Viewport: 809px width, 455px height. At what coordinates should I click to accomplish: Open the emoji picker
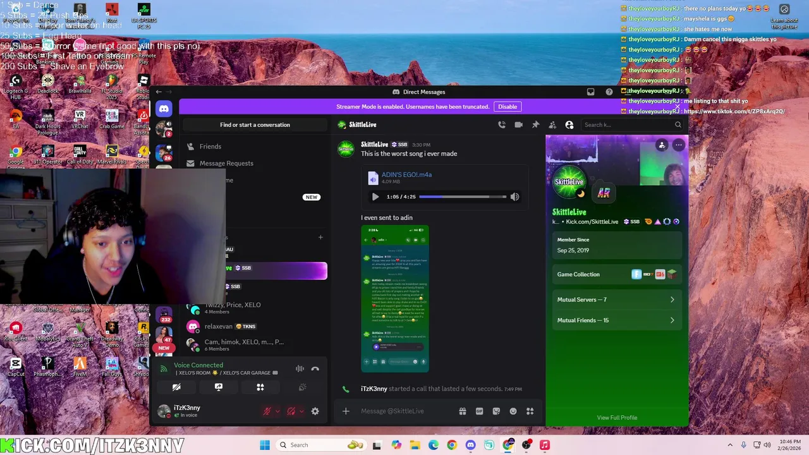coord(513,411)
